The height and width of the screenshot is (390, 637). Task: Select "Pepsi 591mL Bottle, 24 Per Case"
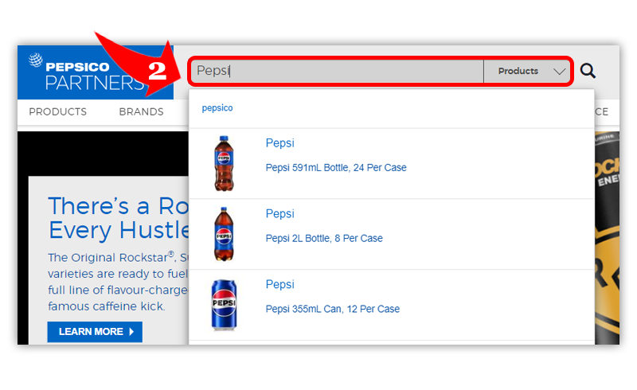pos(335,168)
